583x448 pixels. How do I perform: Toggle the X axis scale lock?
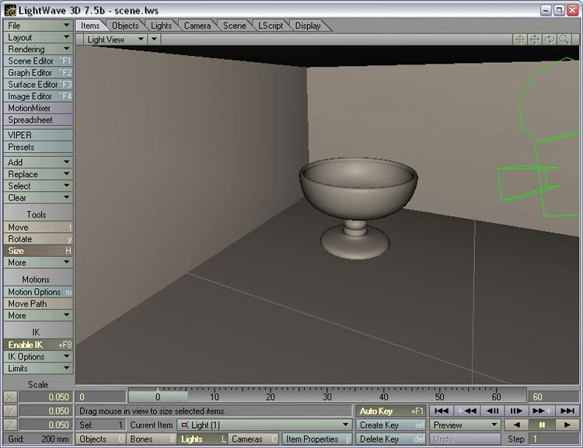point(9,397)
